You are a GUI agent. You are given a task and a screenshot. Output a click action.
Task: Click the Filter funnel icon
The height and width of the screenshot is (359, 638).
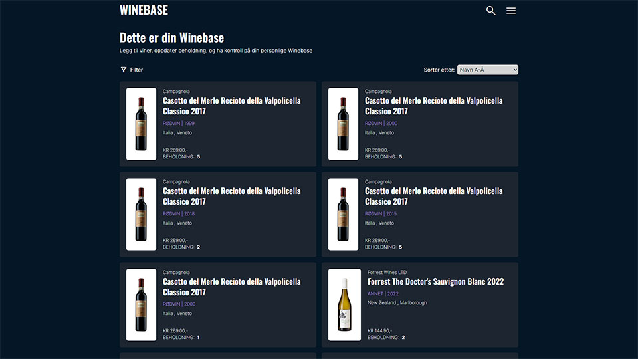(124, 70)
